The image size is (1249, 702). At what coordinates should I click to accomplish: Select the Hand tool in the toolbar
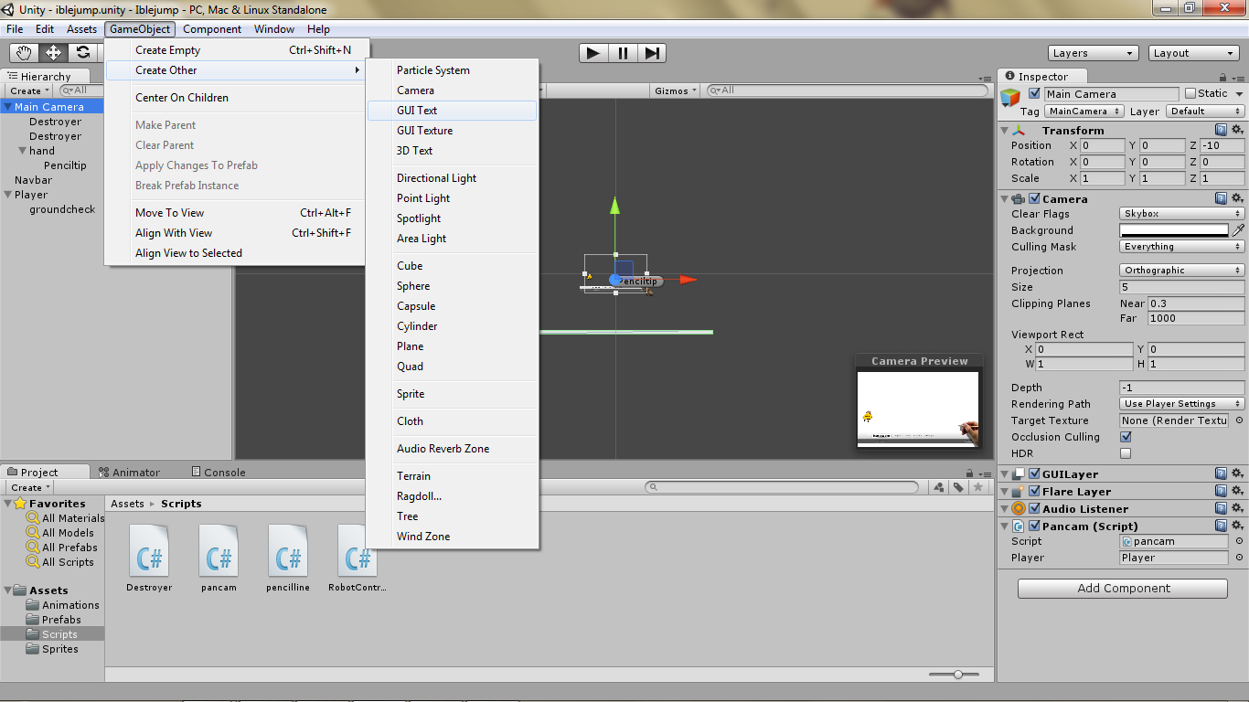click(24, 52)
